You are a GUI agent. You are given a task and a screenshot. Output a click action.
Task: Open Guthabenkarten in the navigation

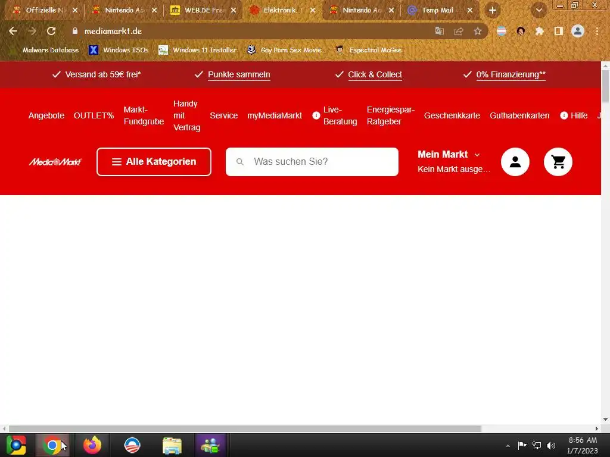pos(519,115)
